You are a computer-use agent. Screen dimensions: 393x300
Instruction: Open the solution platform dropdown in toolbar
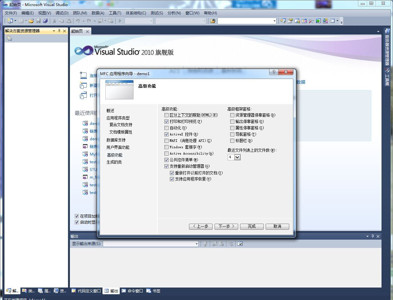click(204, 21)
